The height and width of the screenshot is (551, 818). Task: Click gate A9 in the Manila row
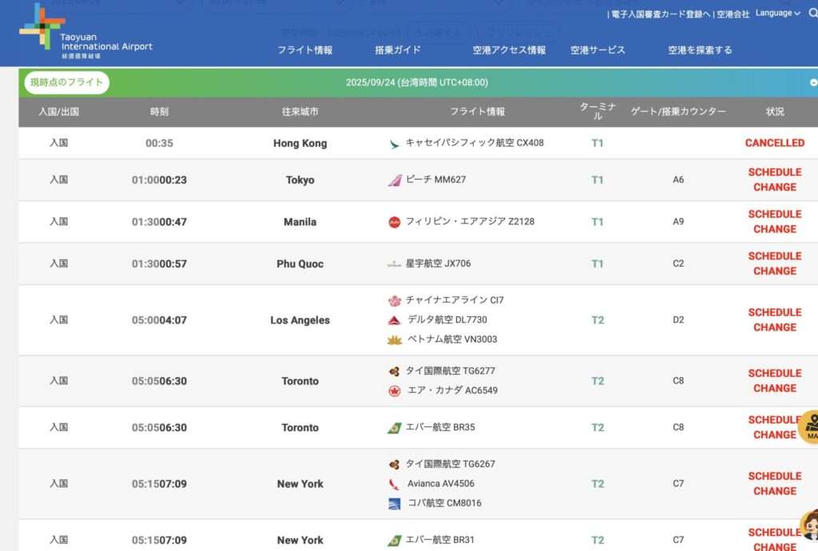coord(678,221)
